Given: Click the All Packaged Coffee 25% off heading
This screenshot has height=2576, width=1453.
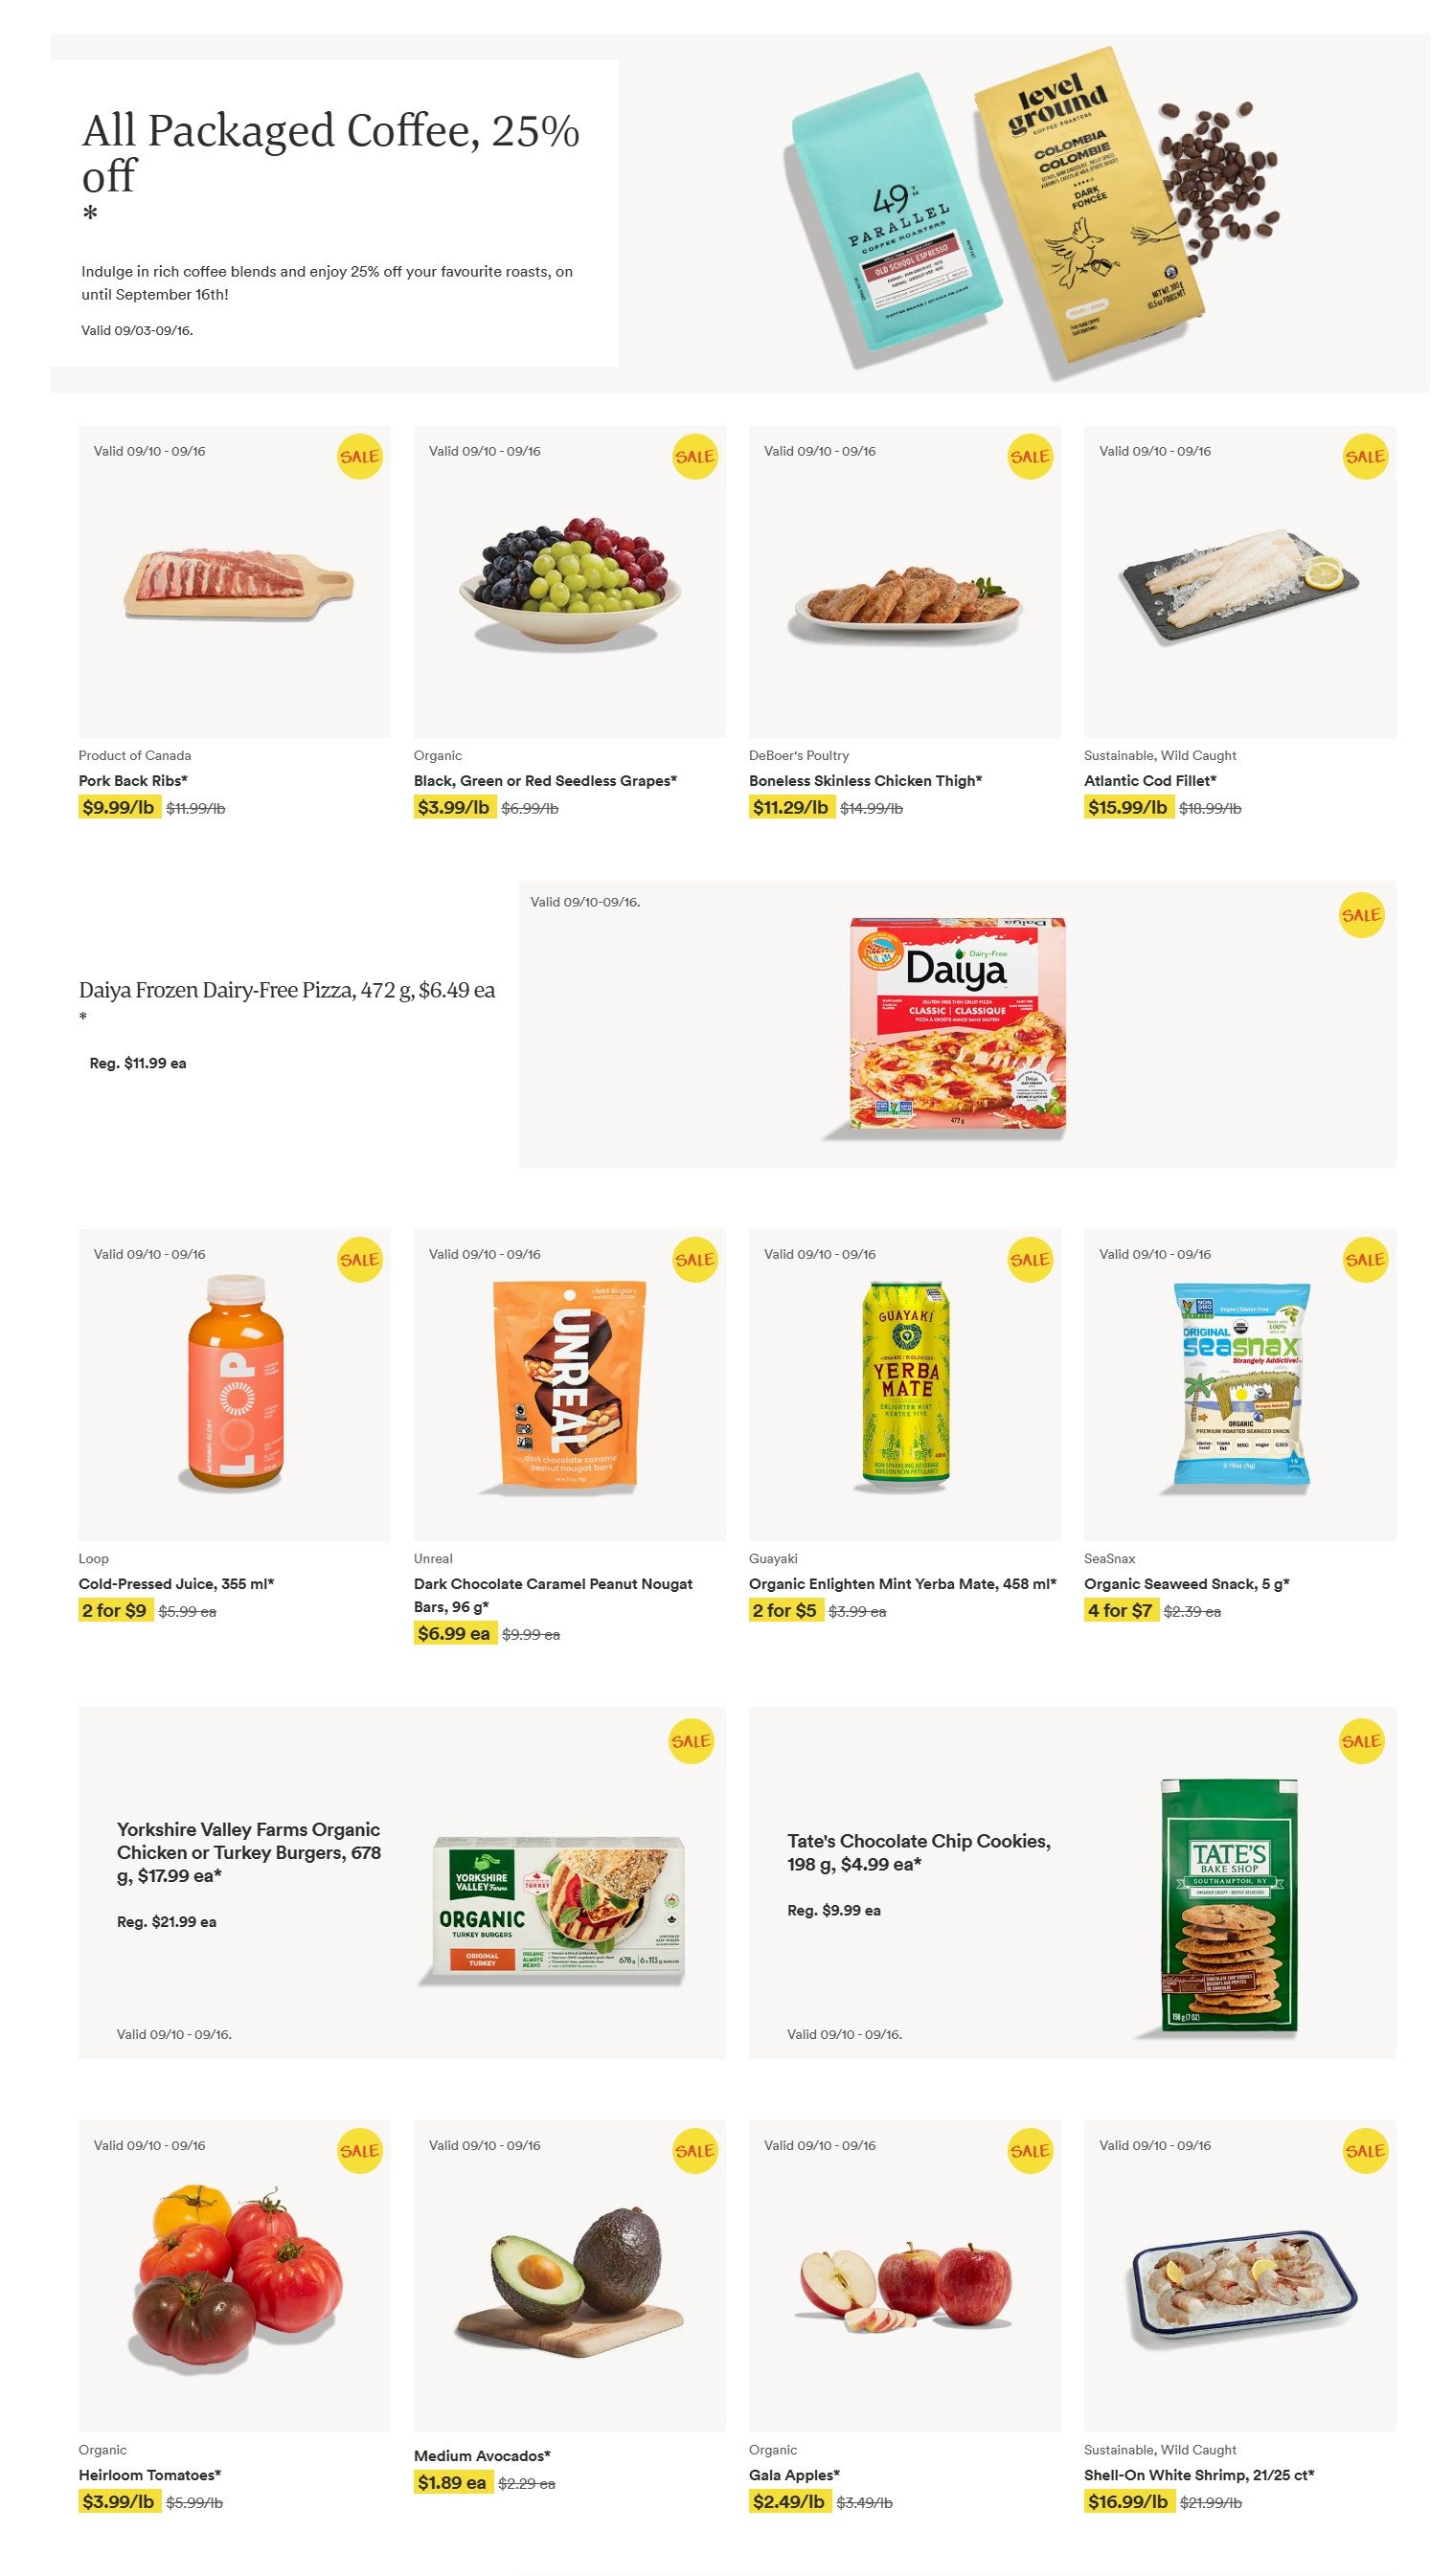Looking at the screenshot, I should 329,153.
